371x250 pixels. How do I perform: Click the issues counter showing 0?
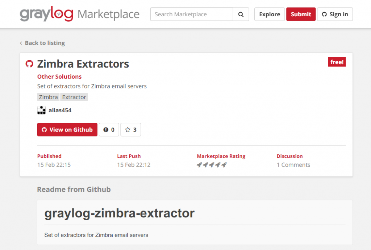(109, 130)
